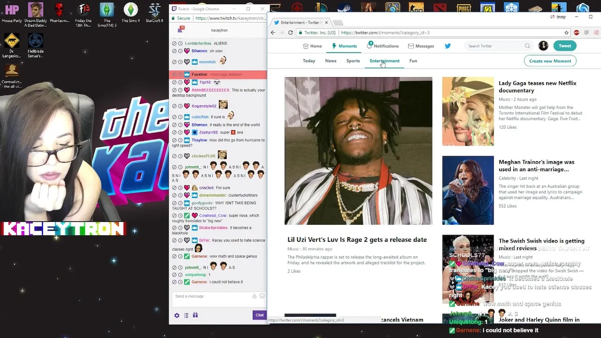This screenshot has width=601, height=338.
Task: Open Twitch whispers icon with badge 16
Action: point(180,30)
